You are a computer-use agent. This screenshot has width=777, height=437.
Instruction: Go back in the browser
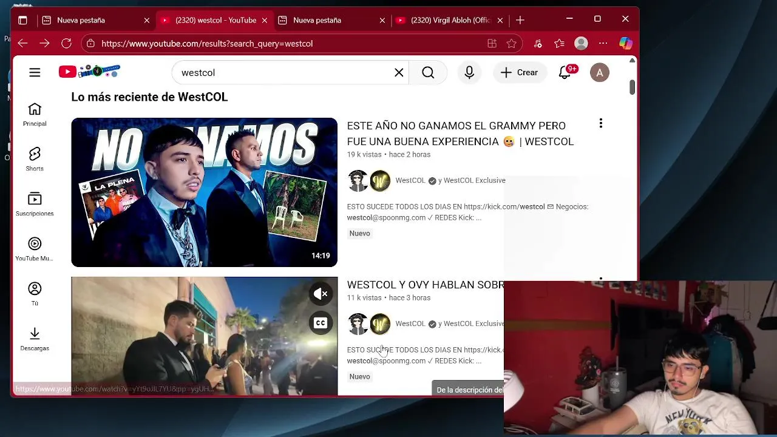click(x=22, y=44)
